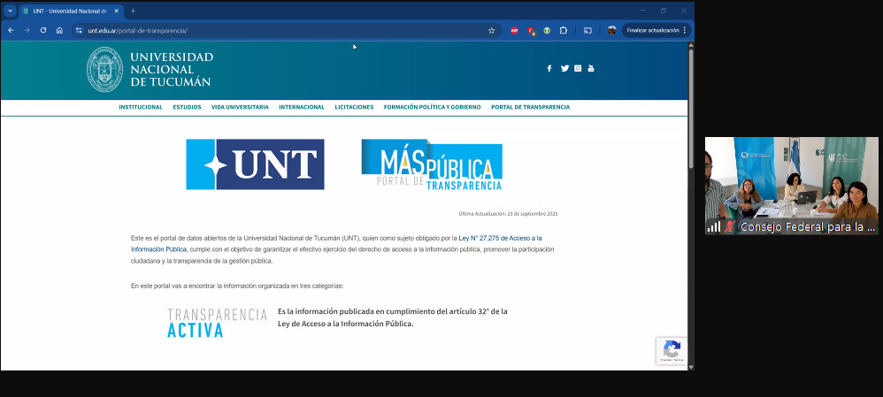The height and width of the screenshot is (397, 883).
Task: Open the Twitter icon in header
Action: coord(564,68)
